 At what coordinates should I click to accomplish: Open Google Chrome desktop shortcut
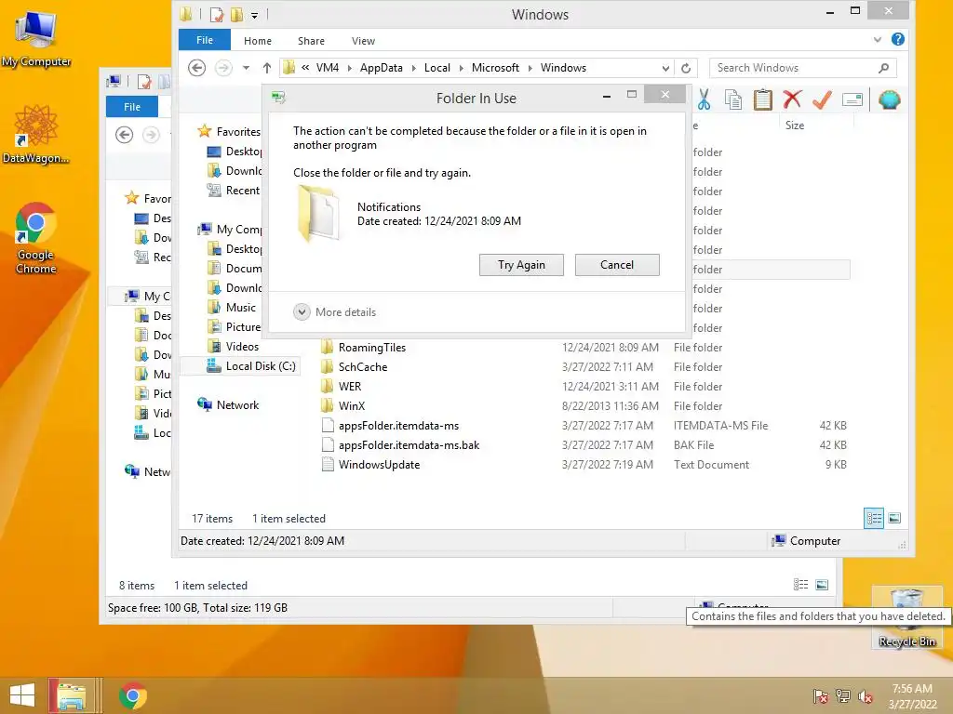[x=36, y=238]
